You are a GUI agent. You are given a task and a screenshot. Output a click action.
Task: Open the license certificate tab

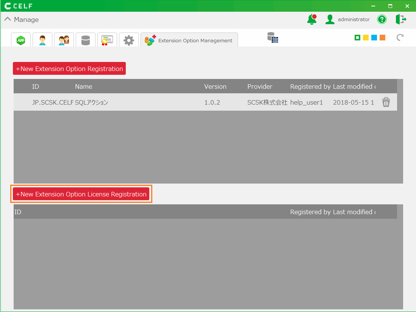(x=107, y=40)
